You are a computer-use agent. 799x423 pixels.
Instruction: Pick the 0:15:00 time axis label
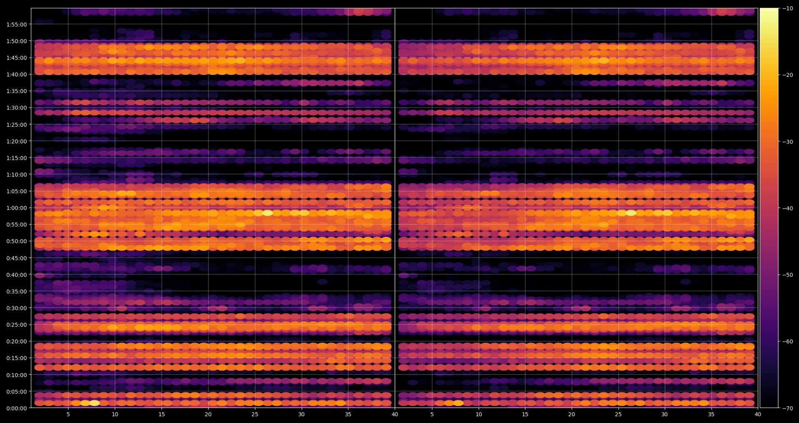click(17, 358)
